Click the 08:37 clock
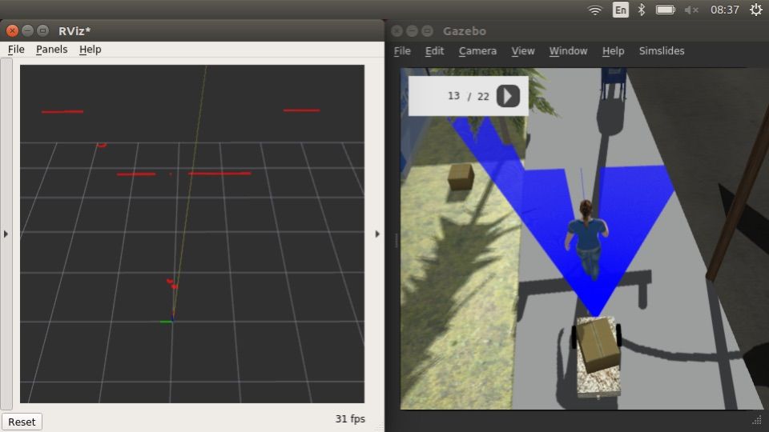 [x=725, y=10]
